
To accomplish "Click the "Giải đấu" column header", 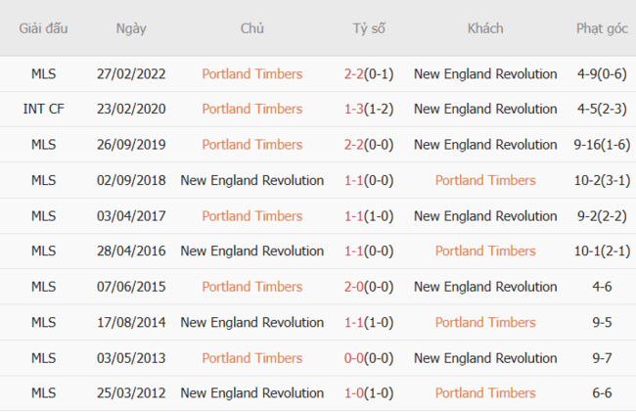I will [x=43, y=28].
